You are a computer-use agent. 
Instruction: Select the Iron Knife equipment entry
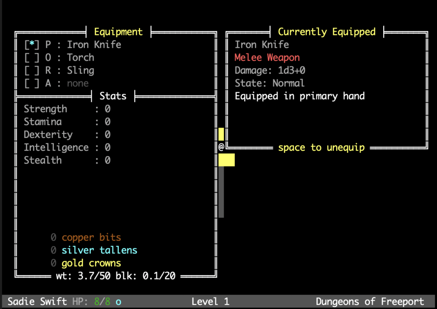(x=94, y=45)
